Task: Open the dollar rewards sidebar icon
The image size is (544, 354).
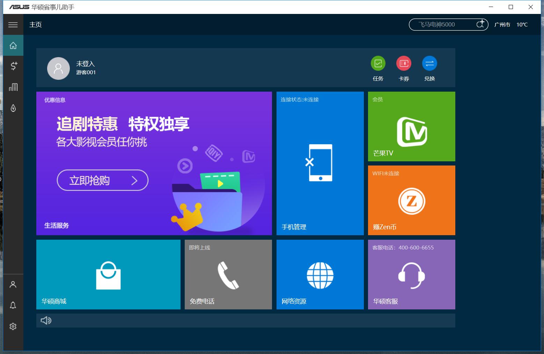Action: pyautogui.click(x=13, y=66)
